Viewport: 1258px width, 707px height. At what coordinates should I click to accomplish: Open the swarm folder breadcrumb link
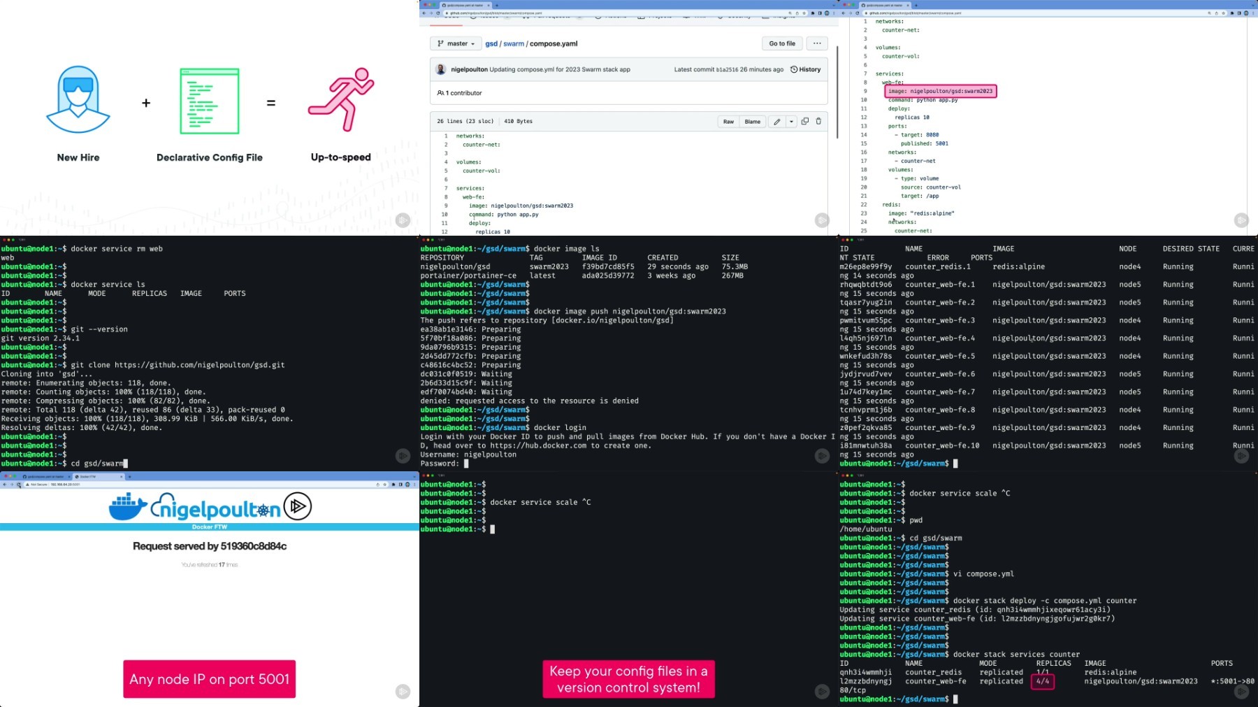(514, 43)
